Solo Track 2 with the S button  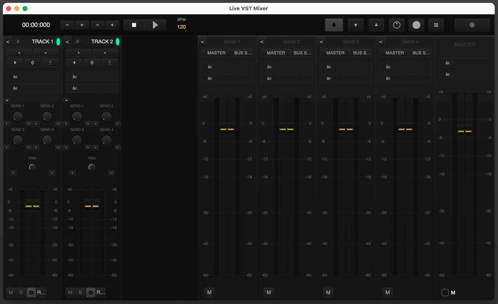[x=80, y=292]
